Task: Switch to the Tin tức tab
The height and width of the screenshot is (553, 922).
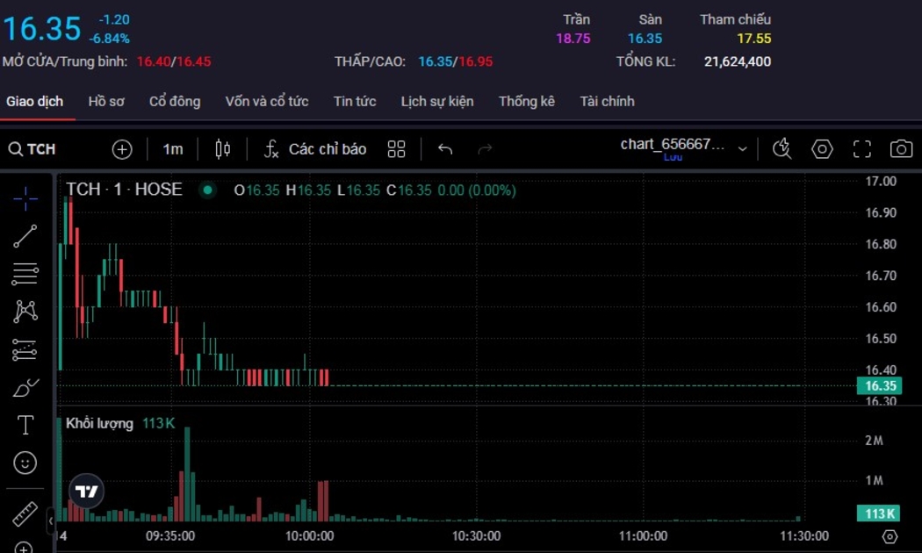Action: (355, 102)
